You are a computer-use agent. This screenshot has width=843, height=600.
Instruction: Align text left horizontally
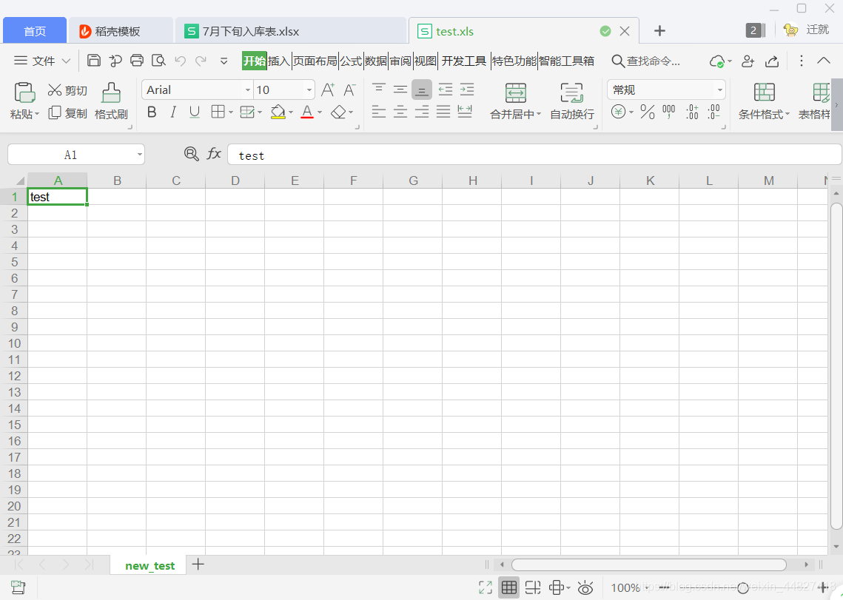tap(379, 112)
